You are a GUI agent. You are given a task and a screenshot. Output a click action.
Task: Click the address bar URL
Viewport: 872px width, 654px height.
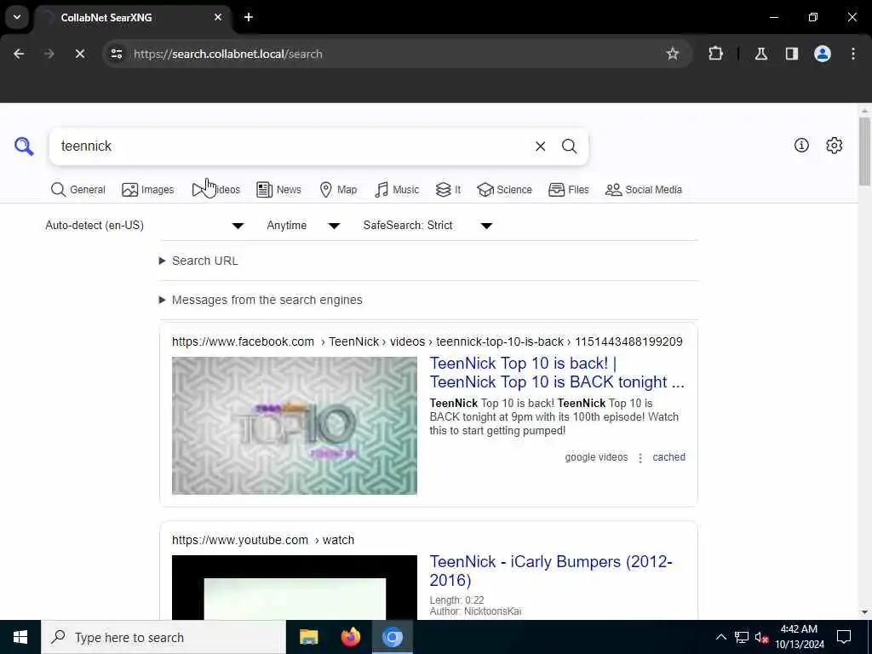click(x=228, y=54)
